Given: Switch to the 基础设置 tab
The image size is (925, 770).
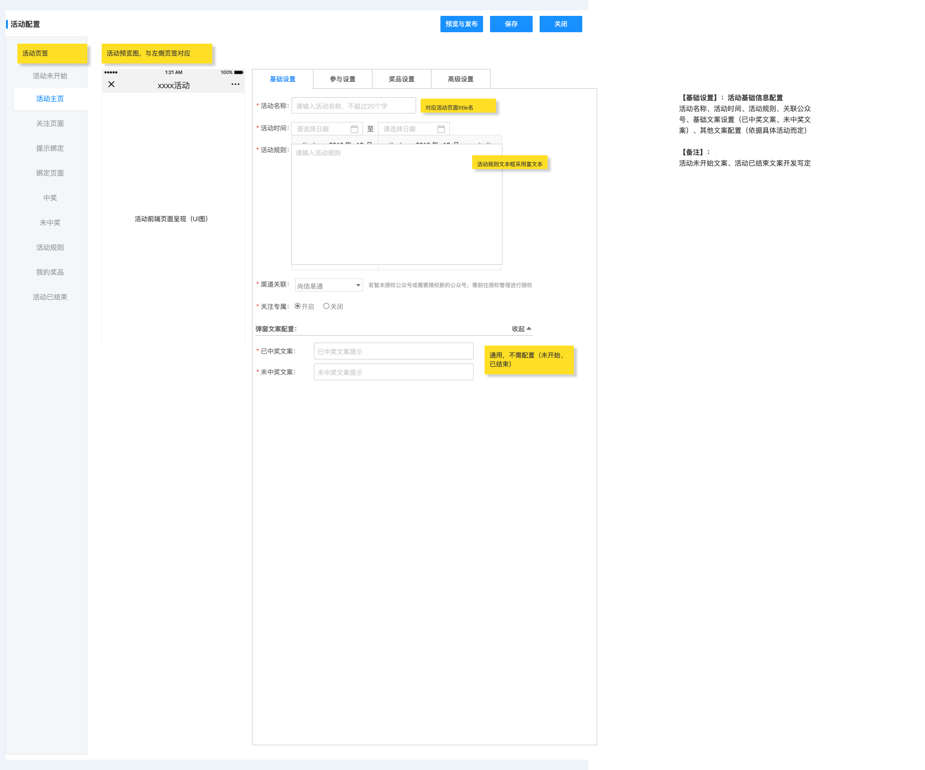Looking at the screenshot, I should (x=283, y=79).
